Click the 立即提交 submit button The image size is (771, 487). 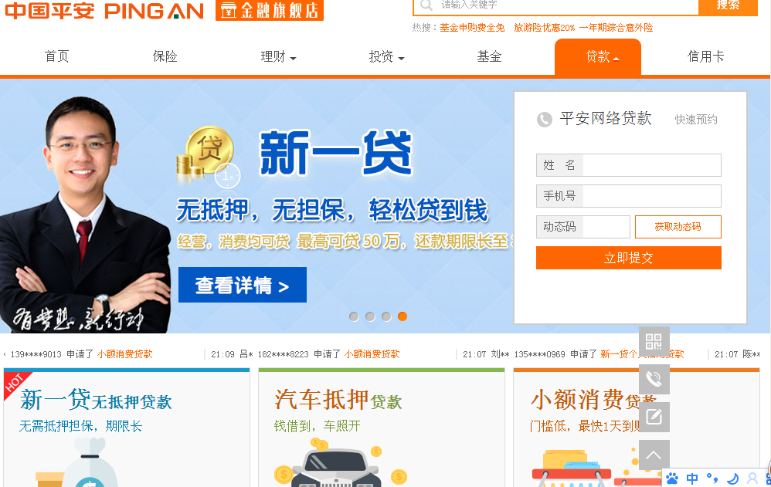(628, 258)
